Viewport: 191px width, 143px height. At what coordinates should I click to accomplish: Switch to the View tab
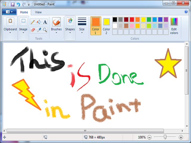click(38, 12)
